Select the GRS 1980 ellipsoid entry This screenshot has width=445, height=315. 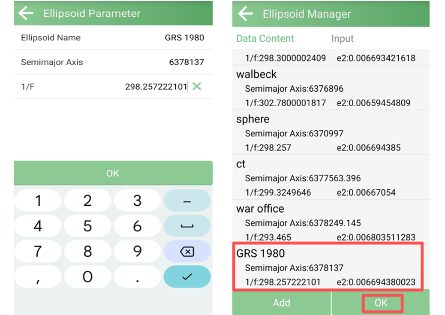pos(328,267)
